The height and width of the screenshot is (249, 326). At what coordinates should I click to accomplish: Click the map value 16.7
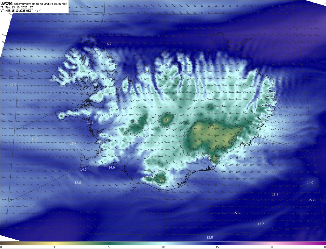(108, 44)
